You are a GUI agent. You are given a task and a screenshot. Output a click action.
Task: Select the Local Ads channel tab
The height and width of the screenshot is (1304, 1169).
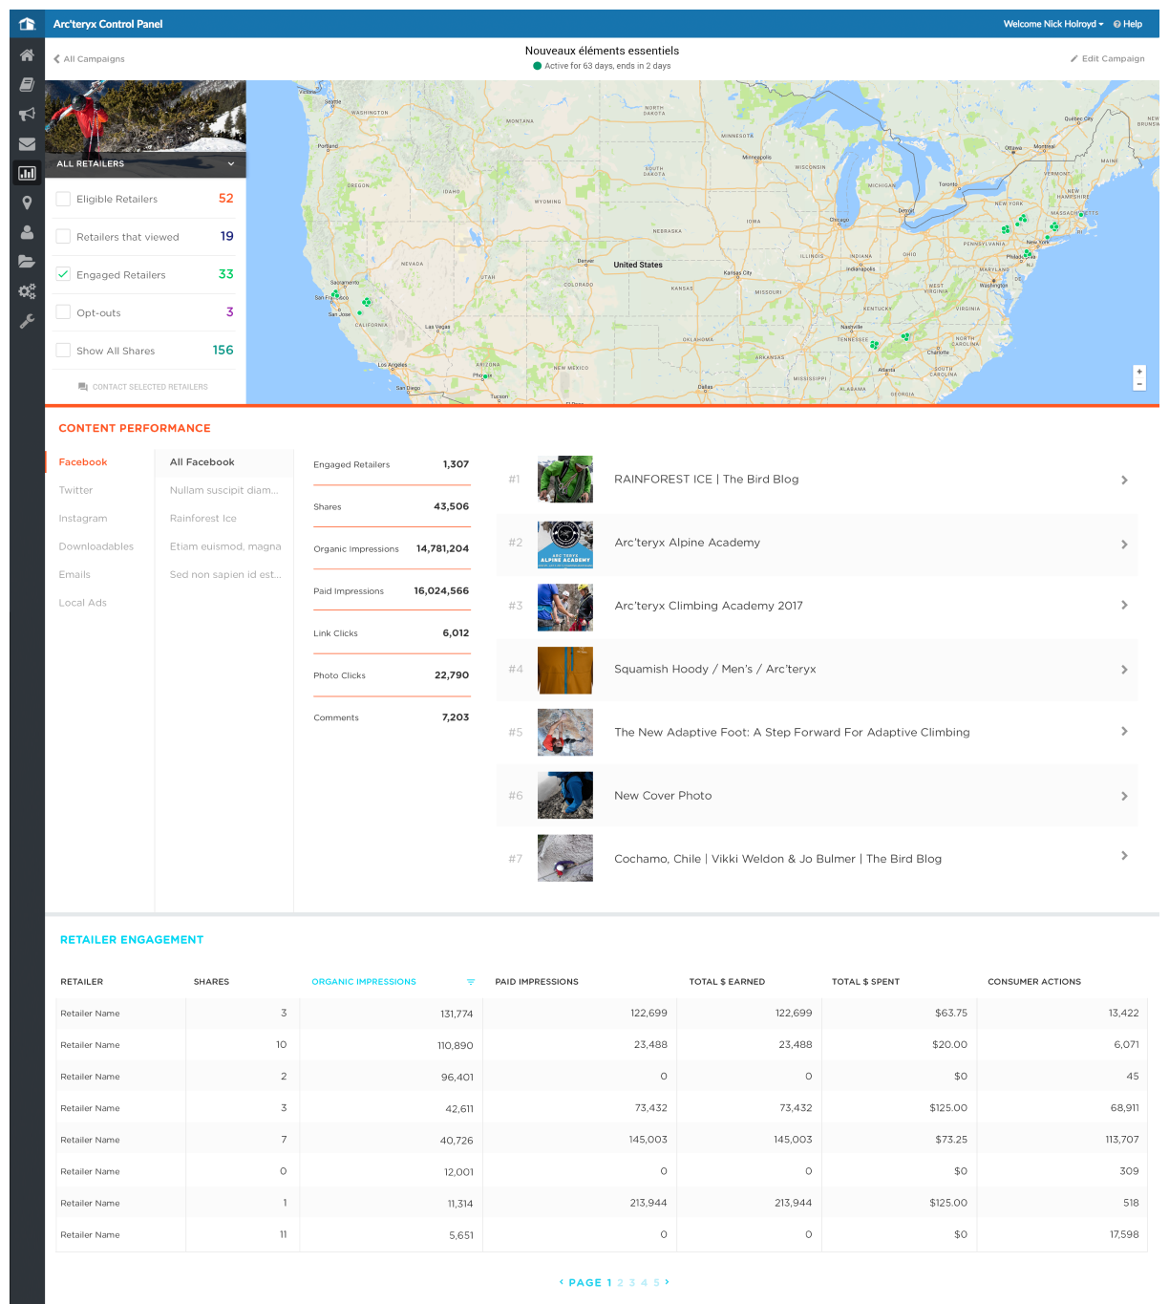point(83,603)
